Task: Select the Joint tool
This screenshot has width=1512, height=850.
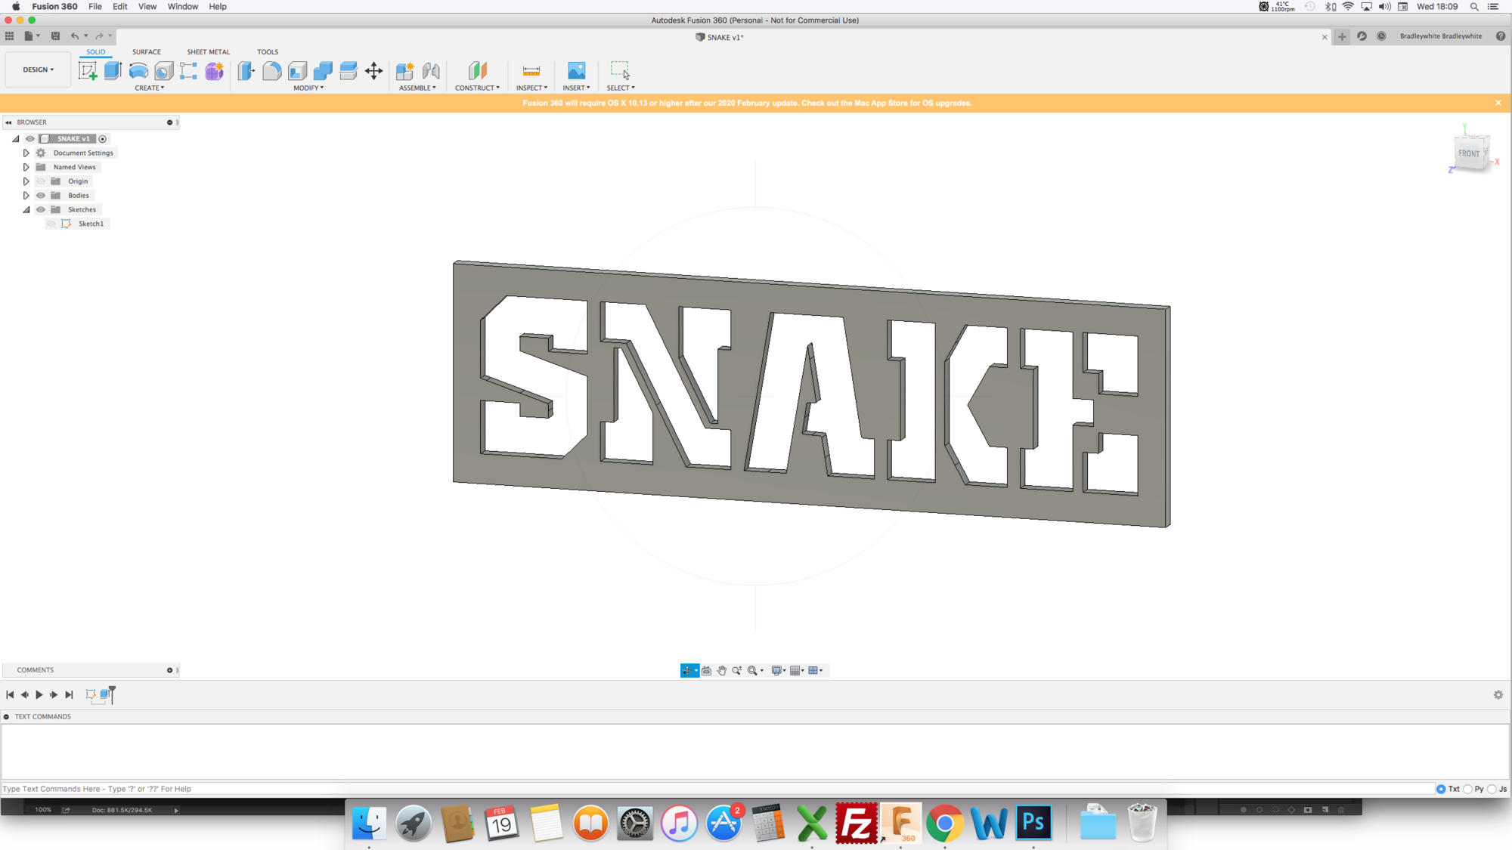Action: click(x=431, y=71)
